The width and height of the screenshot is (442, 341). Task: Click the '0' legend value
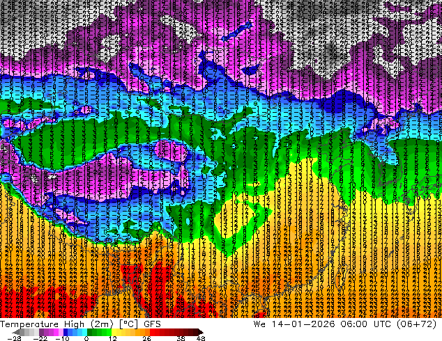(x=86, y=338)
